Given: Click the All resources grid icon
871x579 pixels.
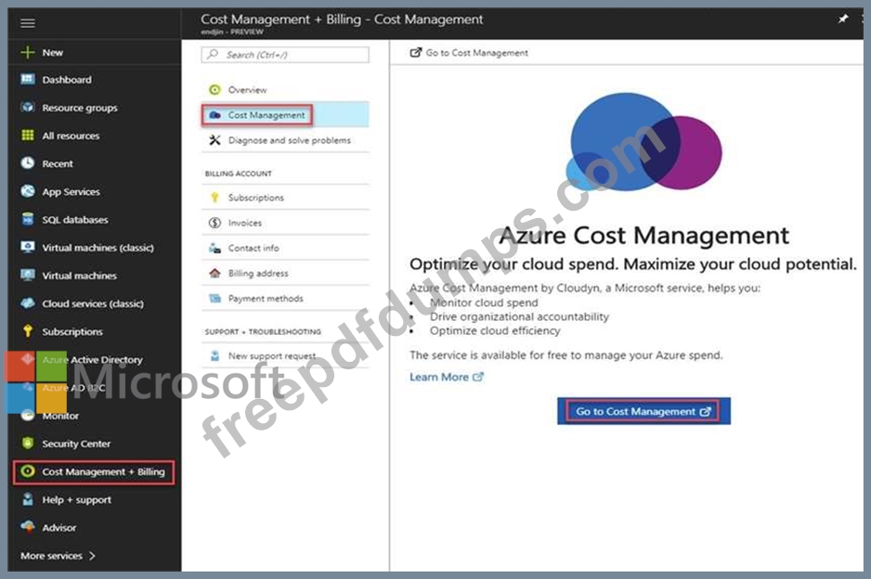Looking at the screenshot, I should click(27, 135).
